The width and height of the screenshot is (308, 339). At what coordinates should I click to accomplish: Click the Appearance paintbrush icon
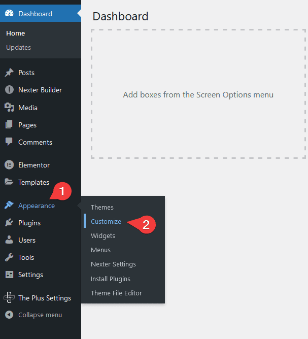tap(9, 205)
